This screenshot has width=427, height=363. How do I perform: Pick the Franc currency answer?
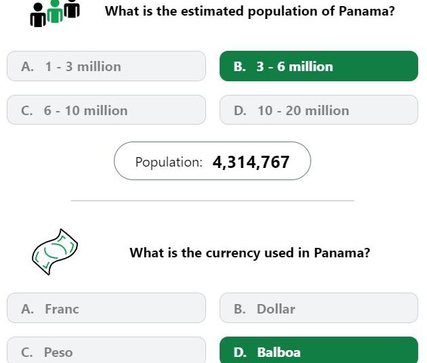pyautogui.click(x=106, y=308)
